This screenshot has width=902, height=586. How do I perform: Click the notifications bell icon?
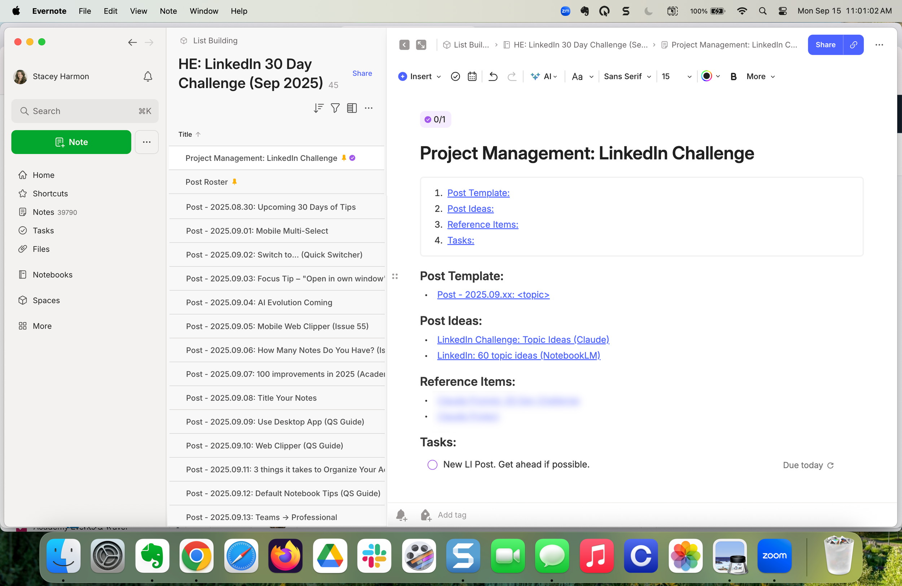tap(148, 76)
